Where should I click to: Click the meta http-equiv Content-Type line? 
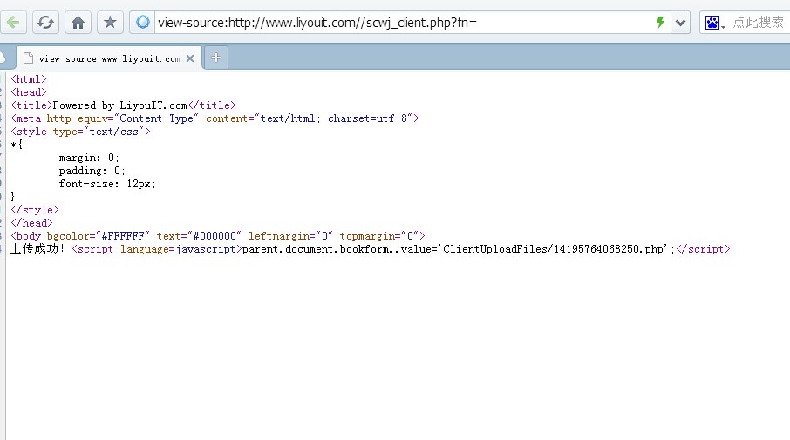(x=215, y=118)
